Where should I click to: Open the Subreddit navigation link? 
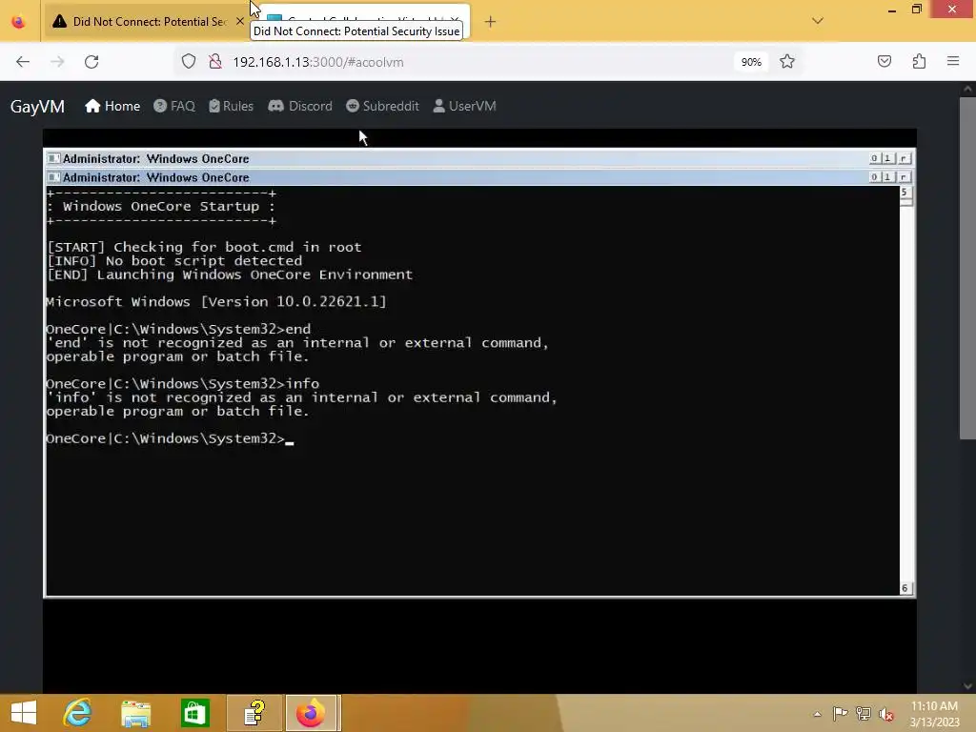click(382, 106)
